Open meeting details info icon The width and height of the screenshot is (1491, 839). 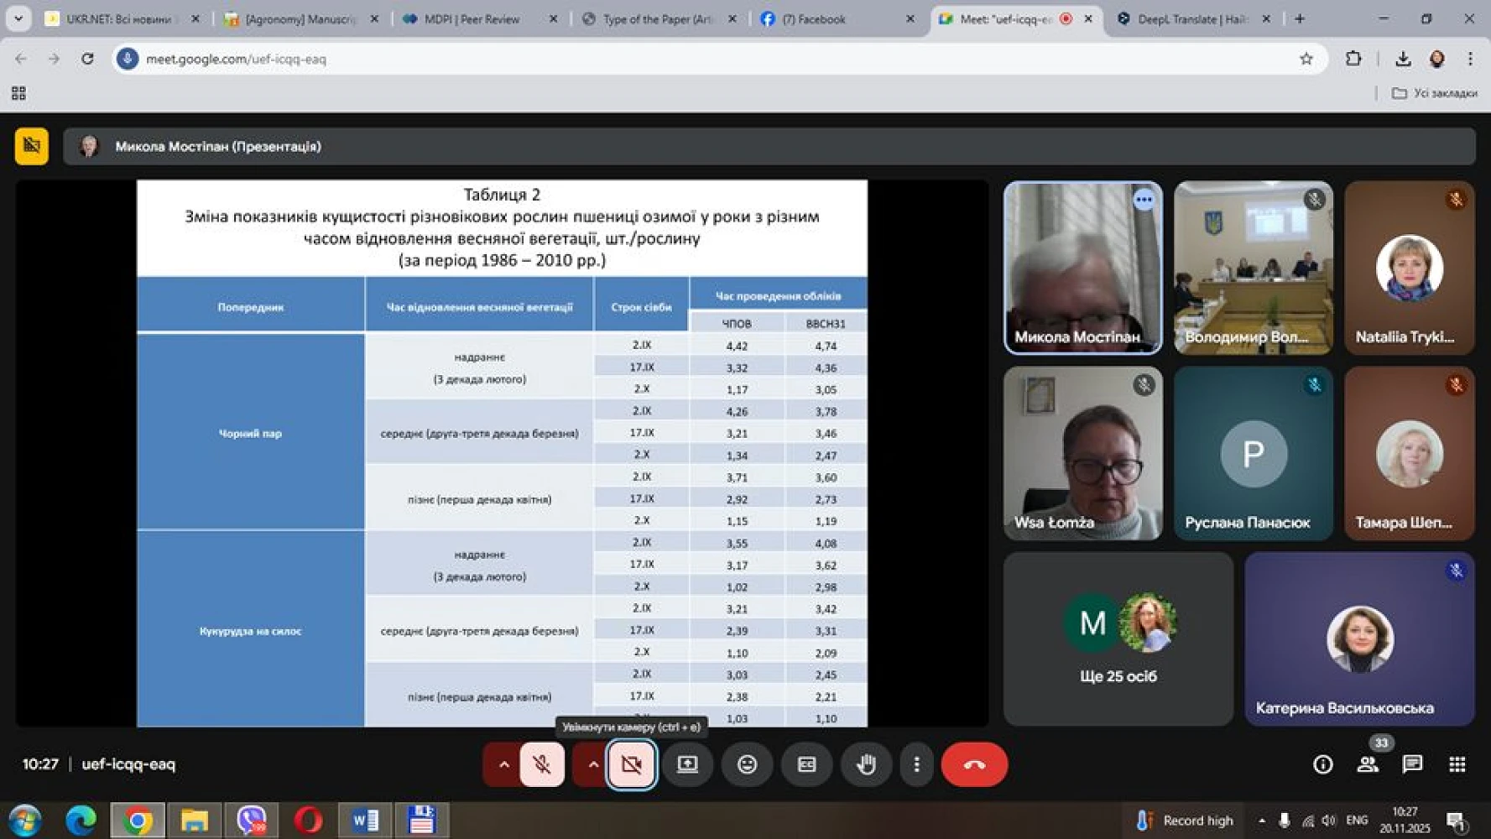1322,764
